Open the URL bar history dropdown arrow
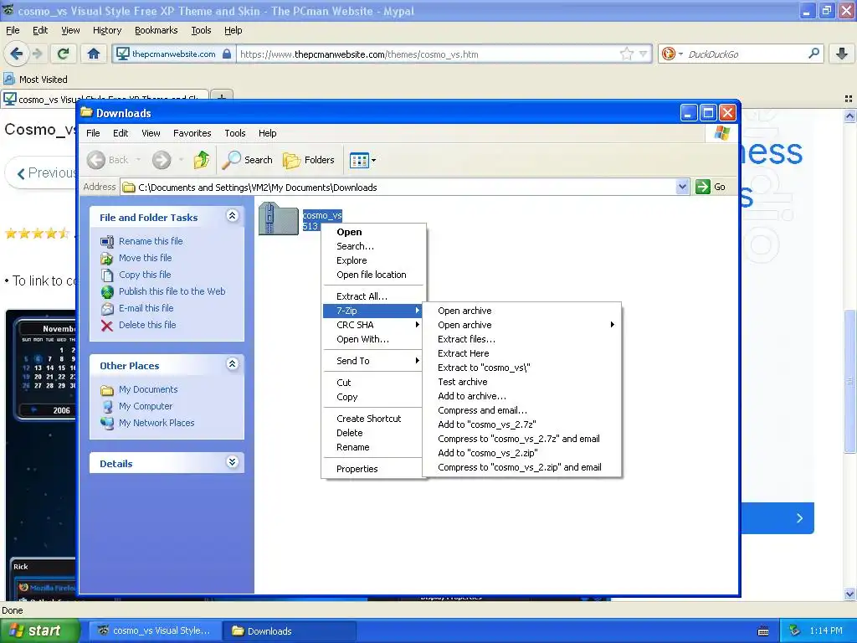The image size is (857, 643). coord(644,54)
